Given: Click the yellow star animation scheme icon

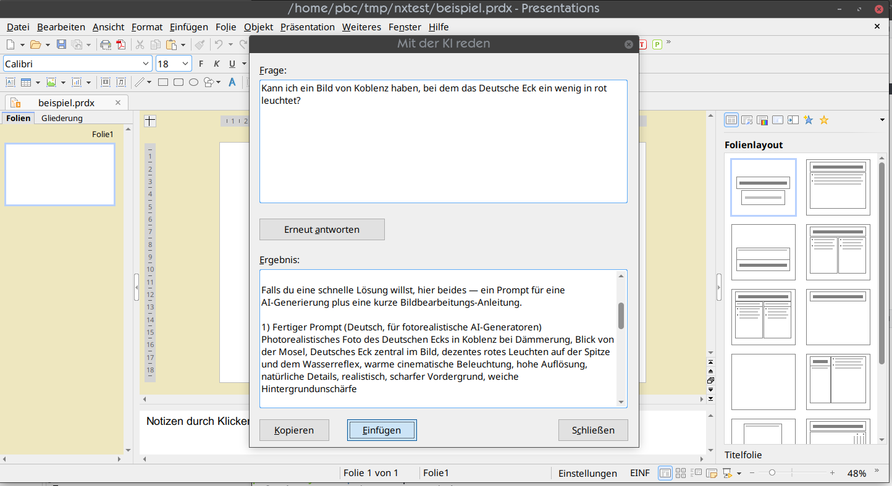Looking at the screenshot, I should [x=824, y=120].
